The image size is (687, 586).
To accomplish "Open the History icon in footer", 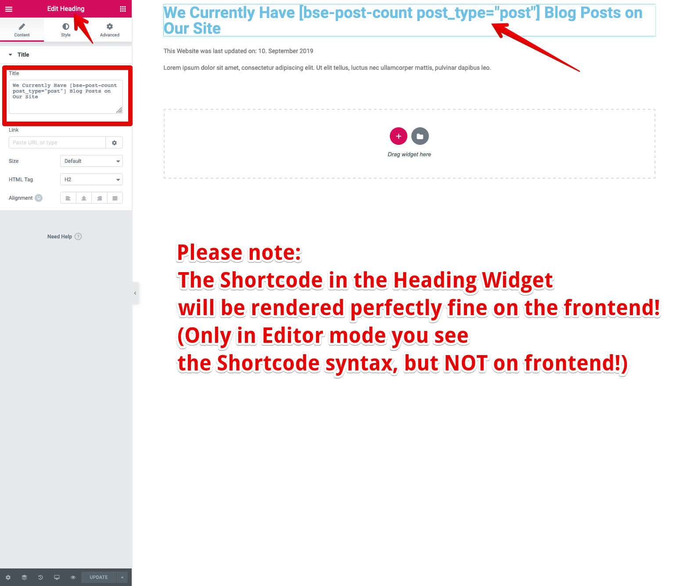I will pos(40,577).
